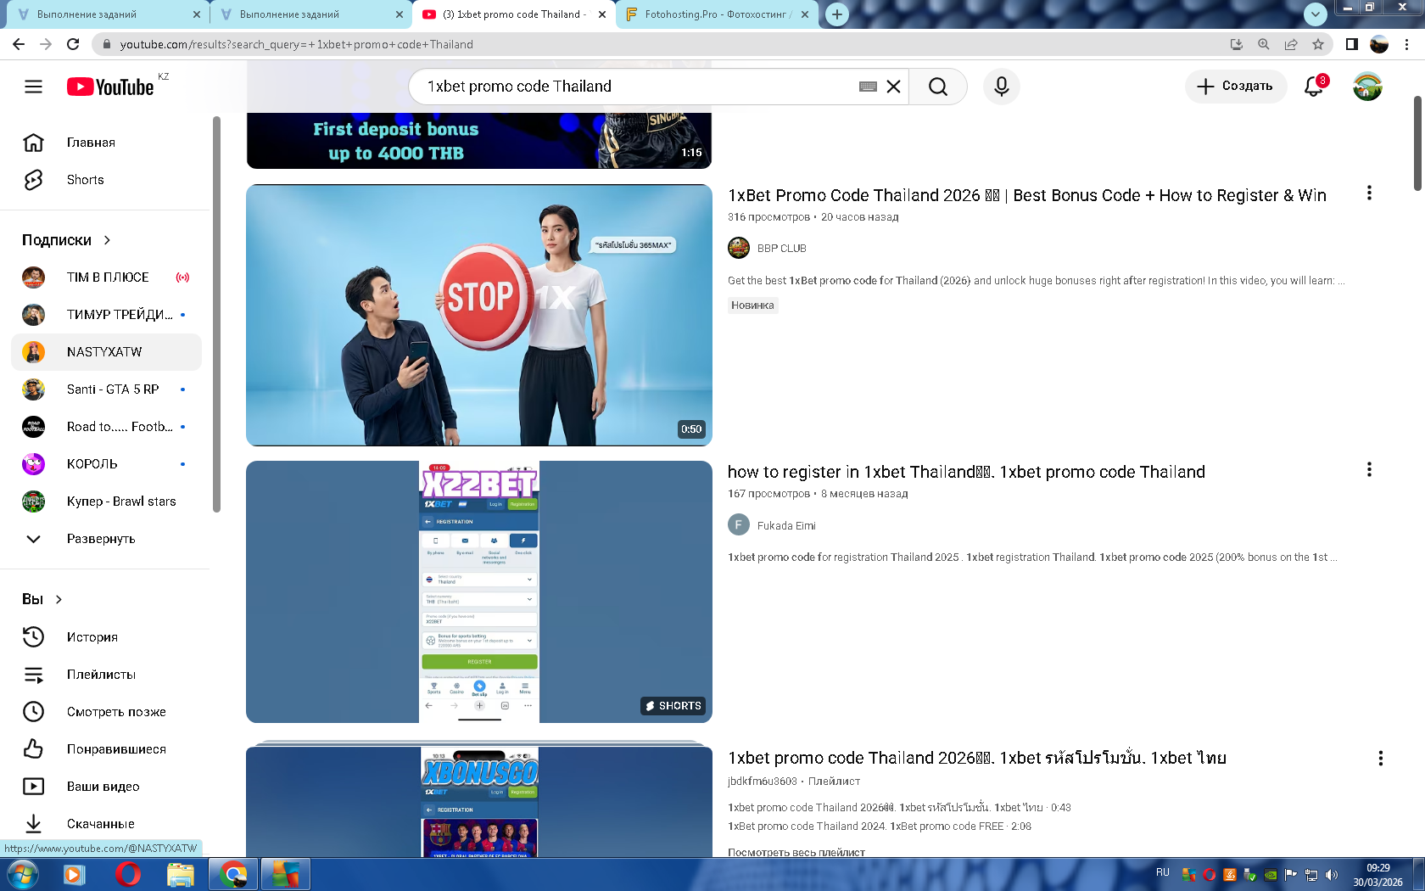Launch Opera from the taskbar
This screenshot has height=891, width=1425.
(128, 874)
